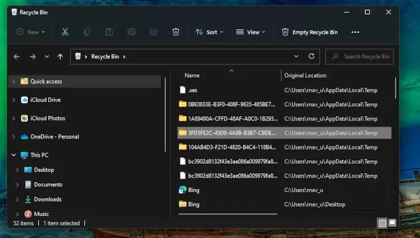Expand the Quick access tree node

[x=13, y=82]
